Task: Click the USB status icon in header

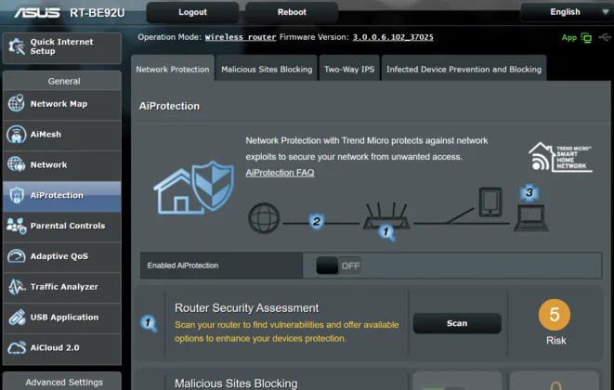Action: [x=605, y=37]
